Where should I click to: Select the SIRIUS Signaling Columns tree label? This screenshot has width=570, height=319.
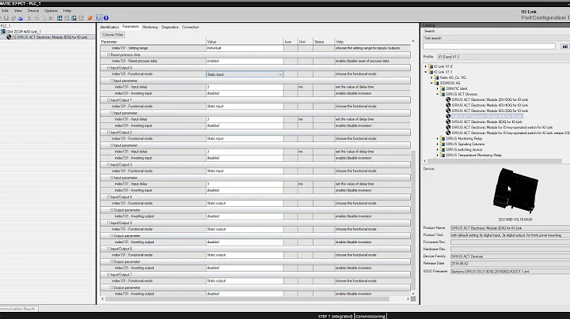[465, 144]
